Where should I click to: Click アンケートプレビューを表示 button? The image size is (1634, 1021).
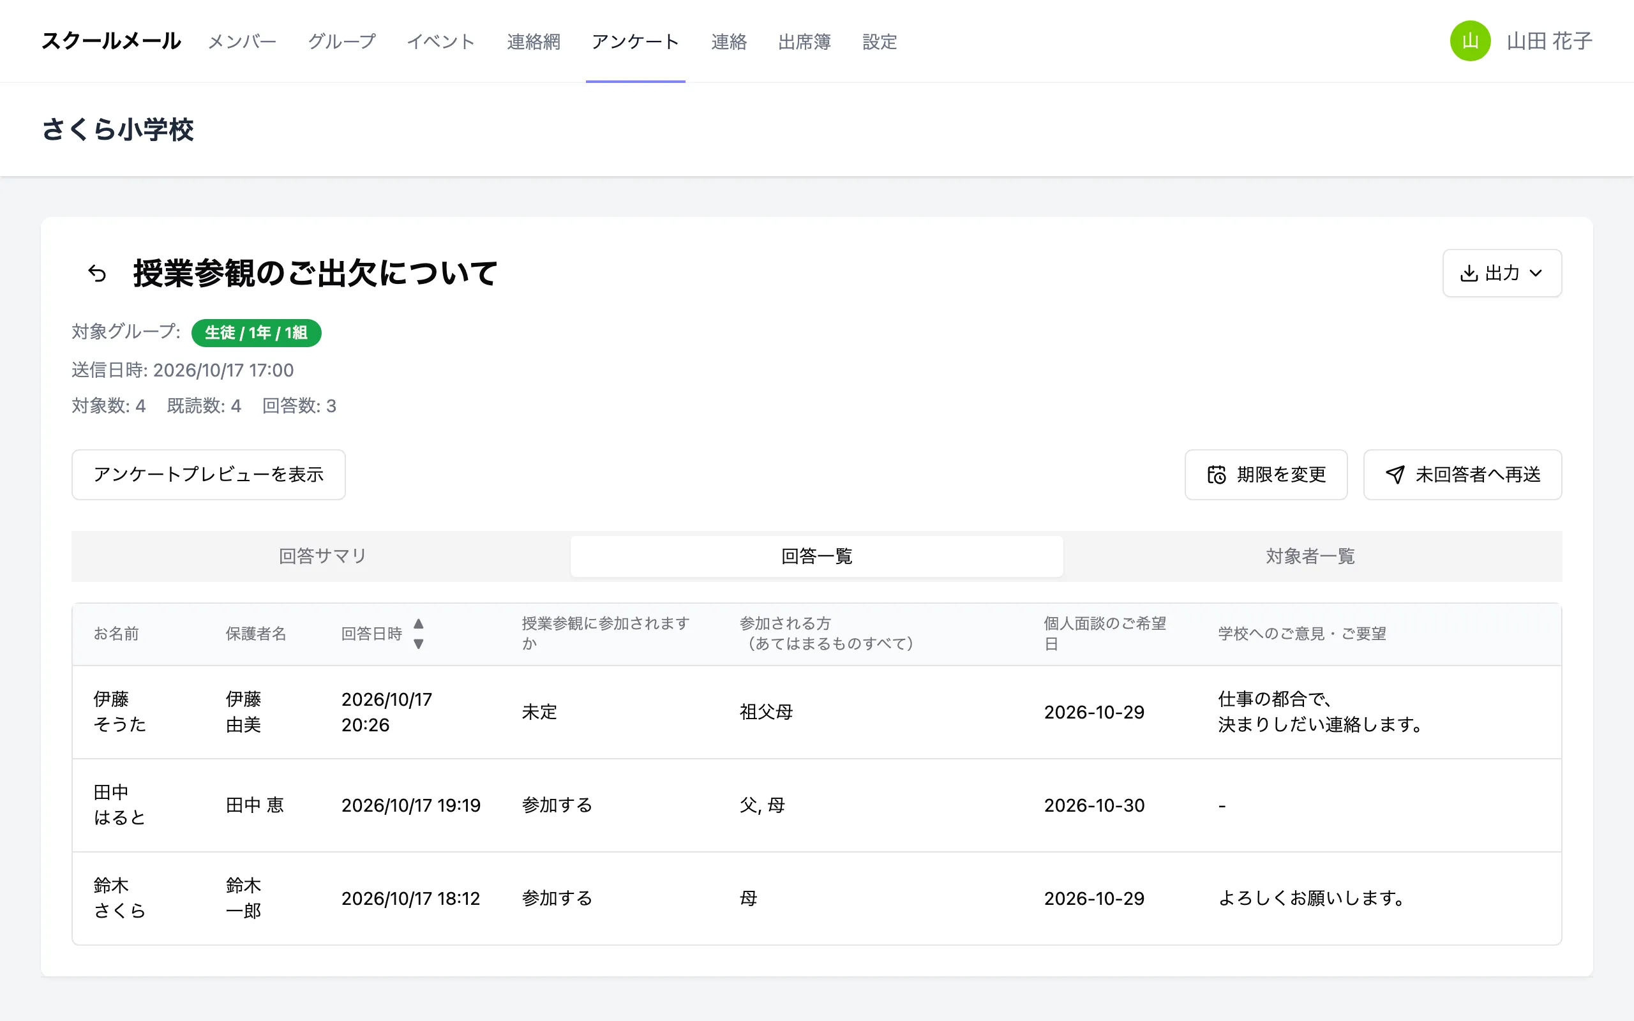coord(209,475)
